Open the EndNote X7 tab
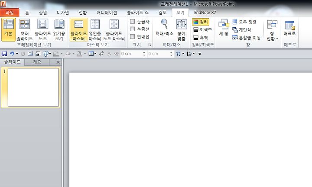This screenshot has height=187, width=312. click(x=205, y=13)
